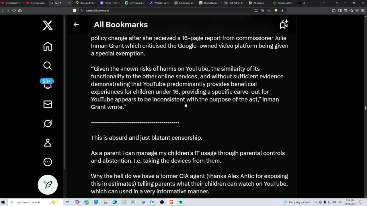
Task: Open the Home feed icon
Action: (x=48, y=46)
